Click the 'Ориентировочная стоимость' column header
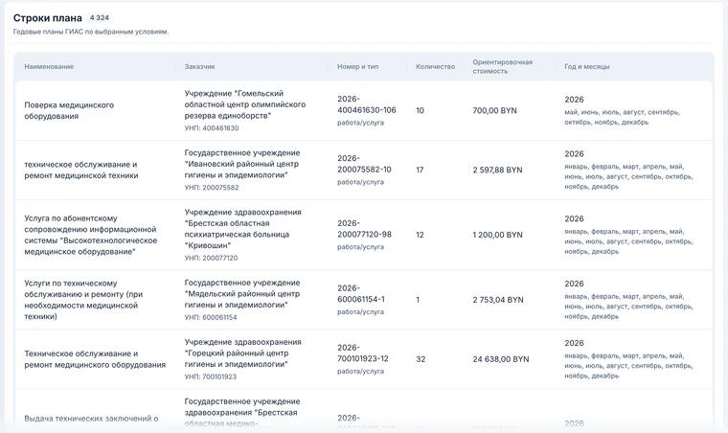This screenshot has width=728, height=433. pos(502,66)
